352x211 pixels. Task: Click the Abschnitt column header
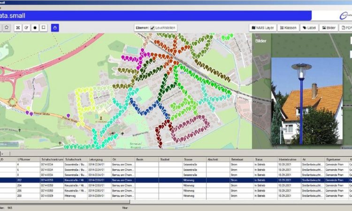pos(218,159)
